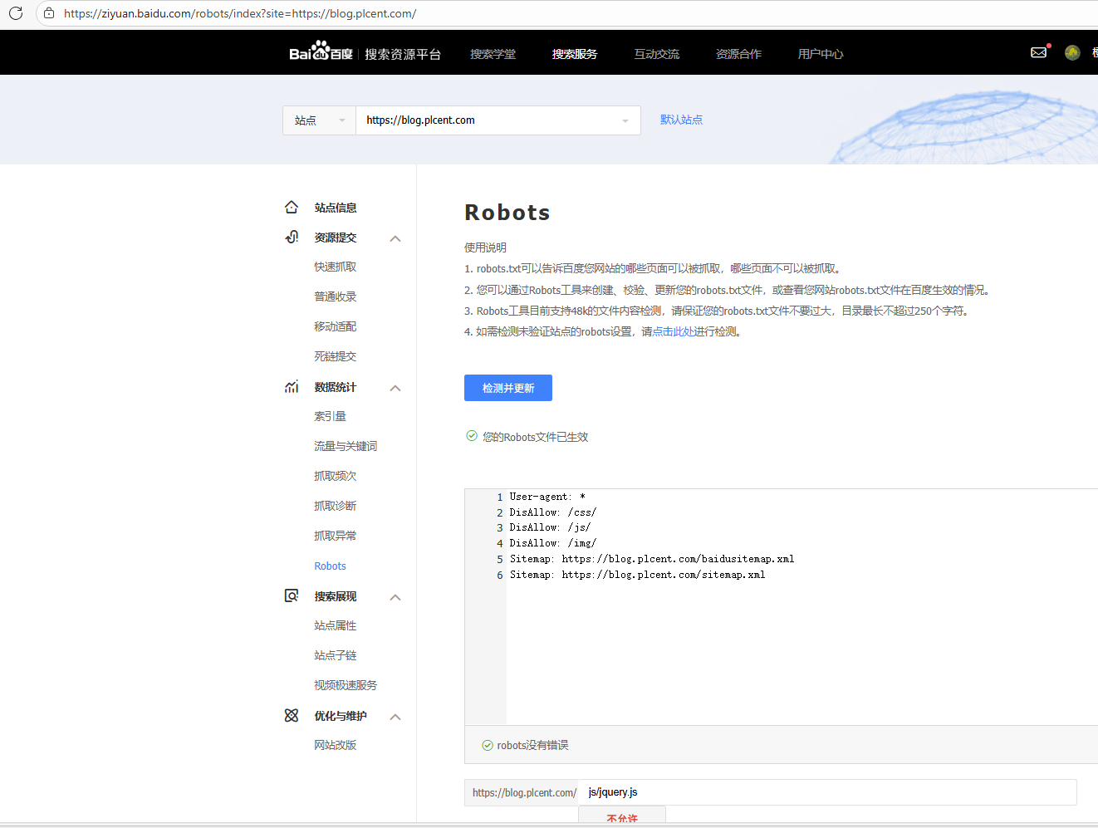
Task: Click the Baidu logo in header
Action: [x=321, y=52]
